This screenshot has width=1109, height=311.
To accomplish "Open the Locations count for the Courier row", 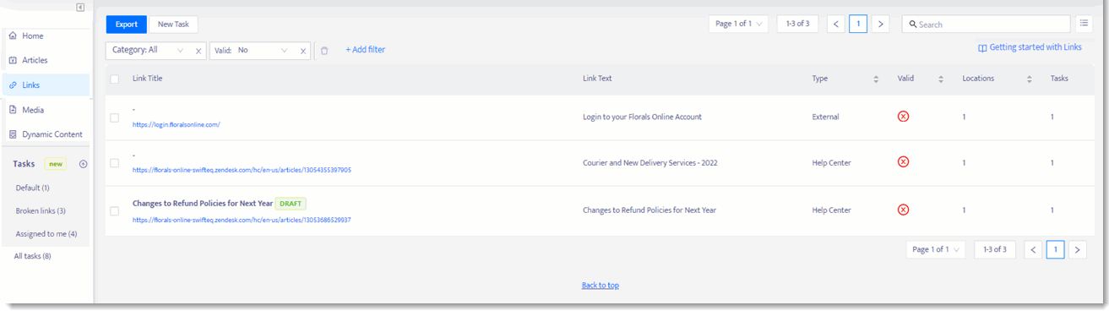I will click(x=964, y=162).
